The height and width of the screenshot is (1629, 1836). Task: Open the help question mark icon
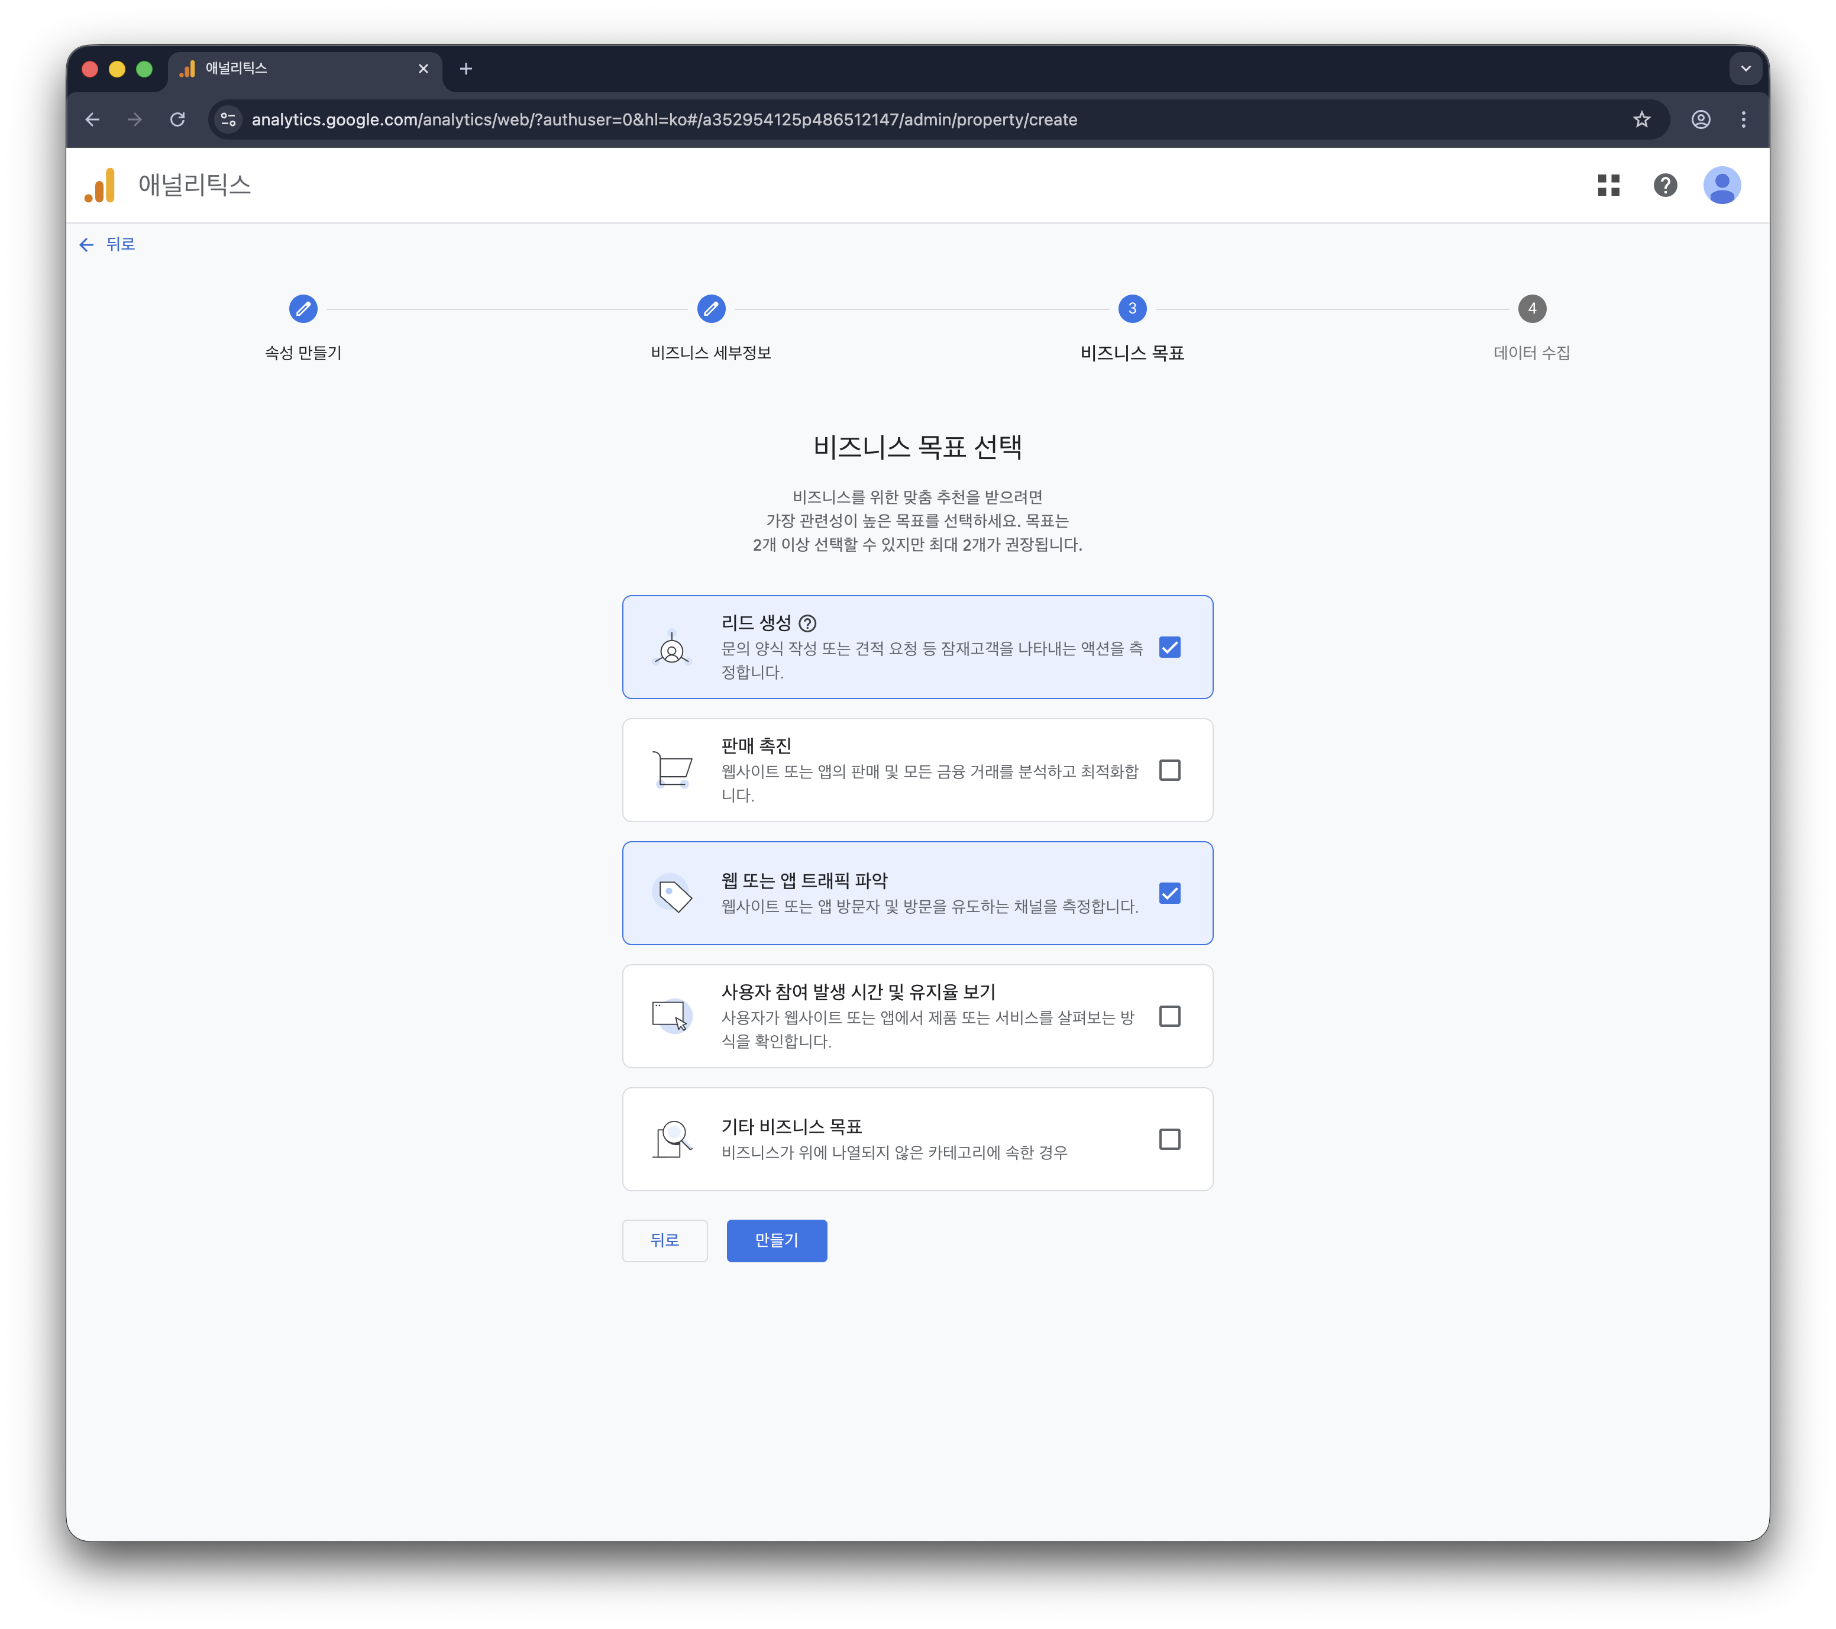click(1664, 185)
